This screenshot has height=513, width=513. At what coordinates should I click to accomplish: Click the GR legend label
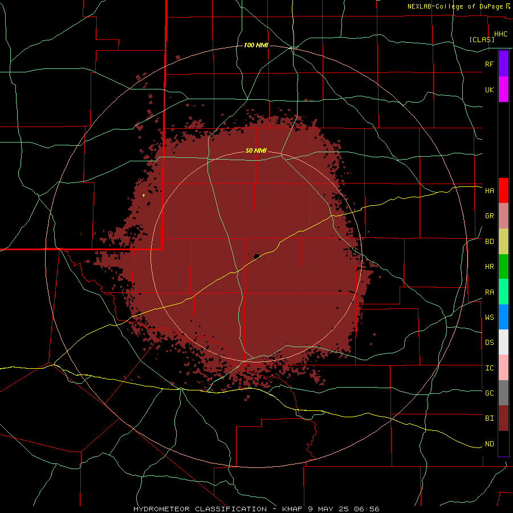pos(490,216)
